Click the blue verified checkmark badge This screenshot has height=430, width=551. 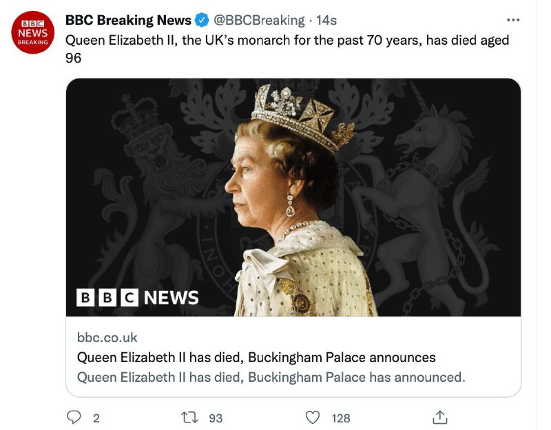point(200,20)
